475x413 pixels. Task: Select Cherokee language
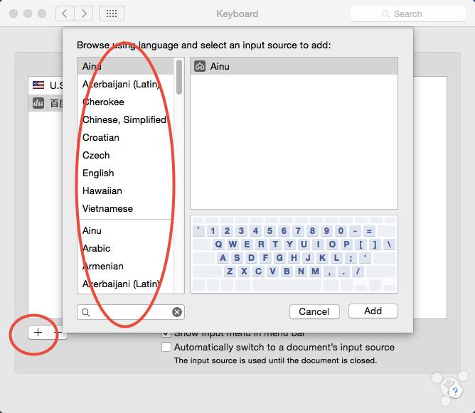click(126, 102)
